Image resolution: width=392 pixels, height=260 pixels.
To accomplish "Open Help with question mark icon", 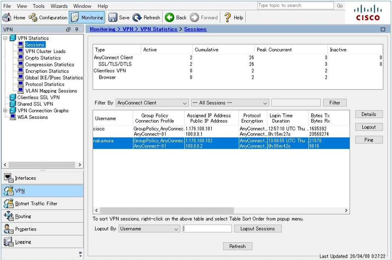I will [x=227, y=17].
